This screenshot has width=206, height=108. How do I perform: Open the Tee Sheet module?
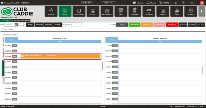65,11
